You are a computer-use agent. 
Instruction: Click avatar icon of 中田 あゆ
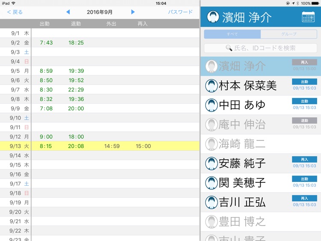(211, 105)
